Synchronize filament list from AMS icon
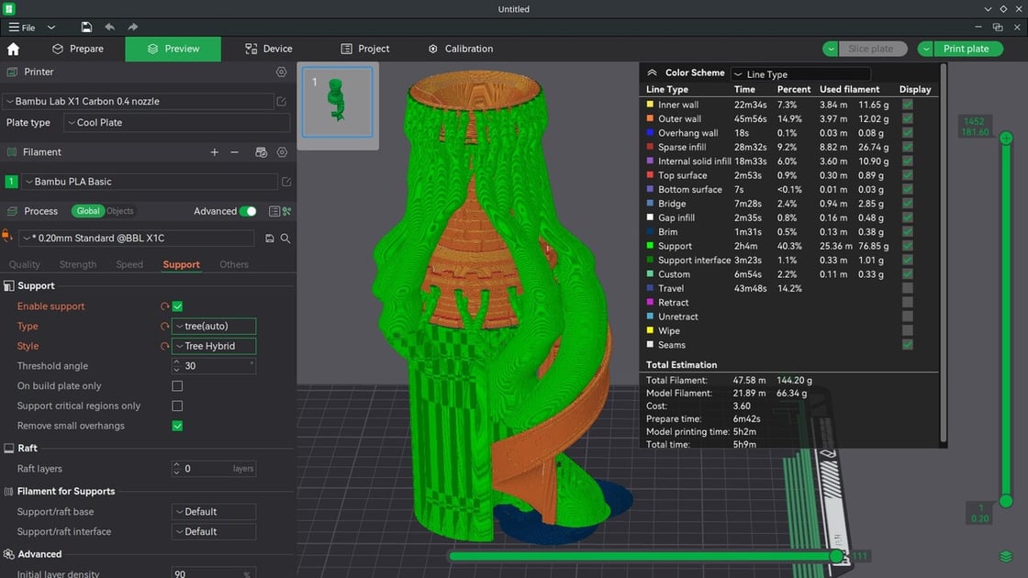The height and width of the screenshot is (578, 1028). click(261, 152)
